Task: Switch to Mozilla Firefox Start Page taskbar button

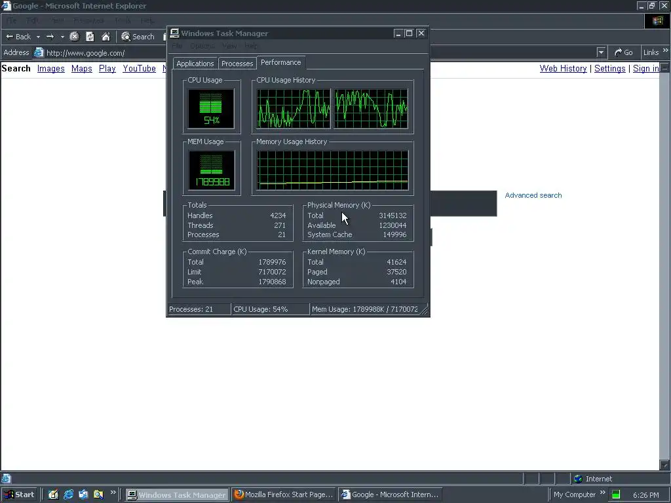Action: (284, 494)
